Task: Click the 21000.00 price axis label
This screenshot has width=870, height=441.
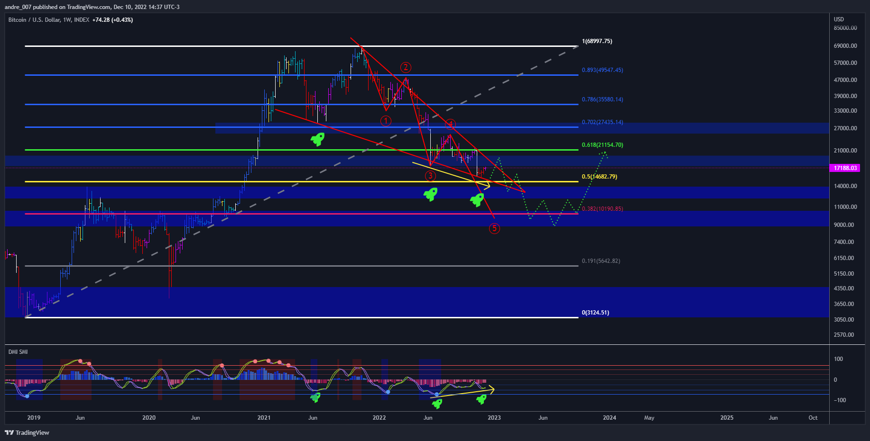Action: (846, 151)
